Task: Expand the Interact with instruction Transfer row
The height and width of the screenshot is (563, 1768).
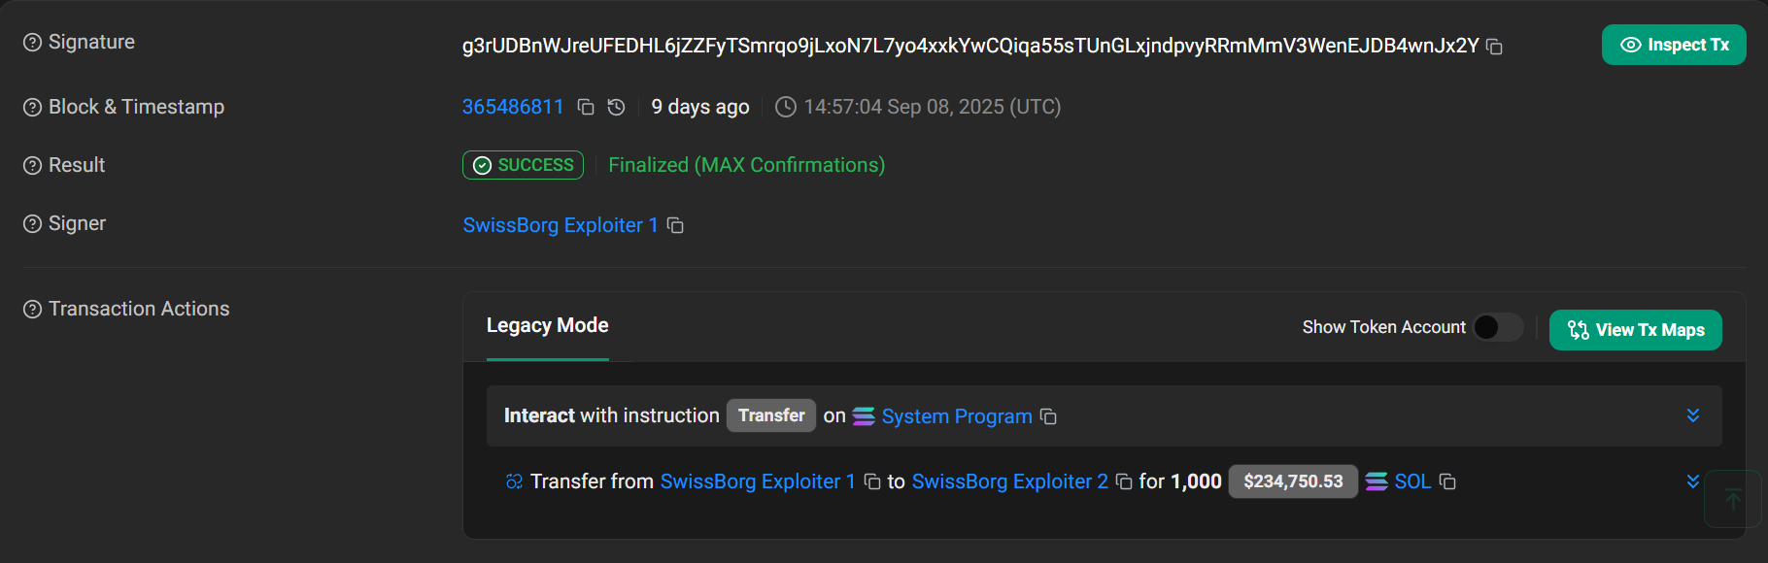Action: (x=1693, y=415)
